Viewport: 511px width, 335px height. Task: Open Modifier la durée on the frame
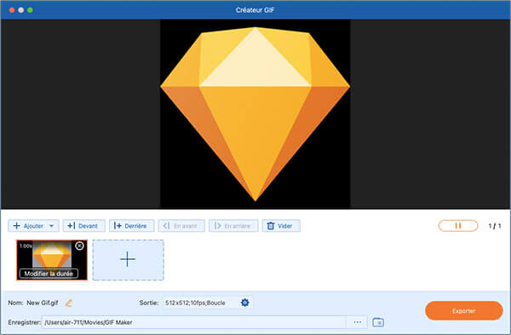pos(49,274)
